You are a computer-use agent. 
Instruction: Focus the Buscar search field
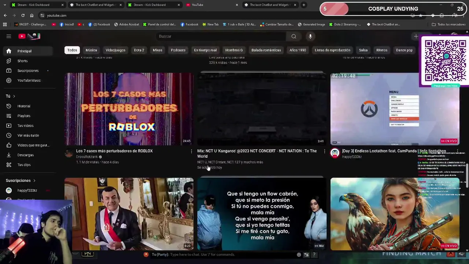[221, 36]
